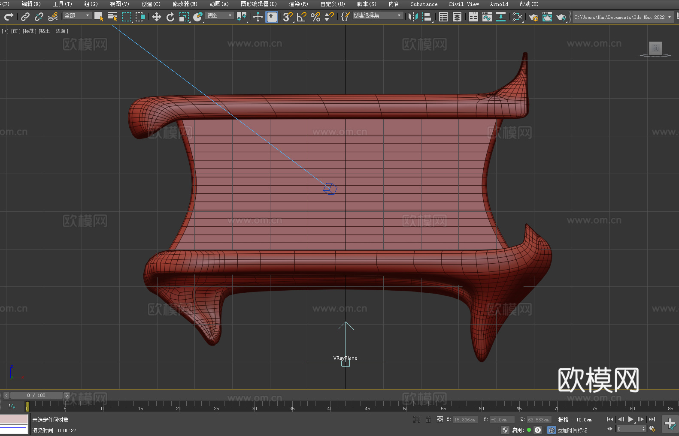679x436 pixels.
Task: Open the Substance menu
Action: [424, 4]
